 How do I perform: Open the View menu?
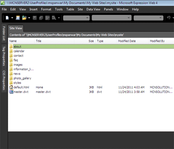point(22,9)
